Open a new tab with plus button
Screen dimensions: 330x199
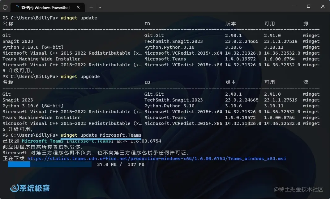91,7
